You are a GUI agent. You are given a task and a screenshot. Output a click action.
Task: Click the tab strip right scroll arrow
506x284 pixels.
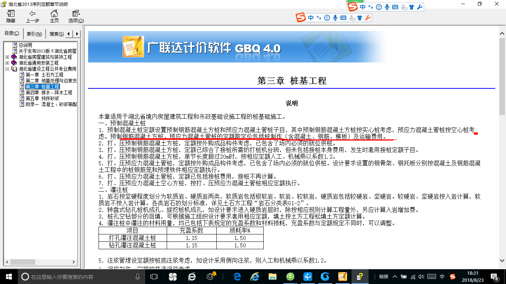77,34
